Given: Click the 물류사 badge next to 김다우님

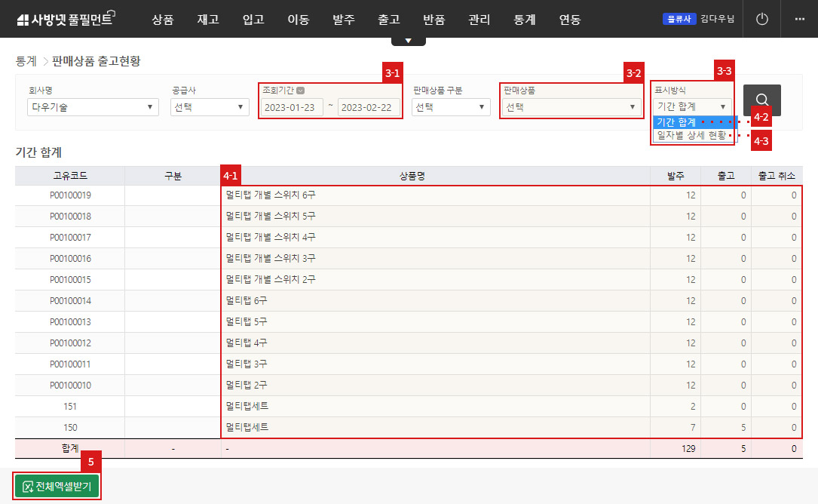Looking at the screenshot, I should pyautogui.click(x=679, y=19).
